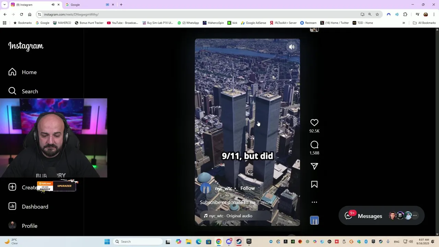
Task: Open Epic Games from the taskbar
Action: tap(249, 242)
